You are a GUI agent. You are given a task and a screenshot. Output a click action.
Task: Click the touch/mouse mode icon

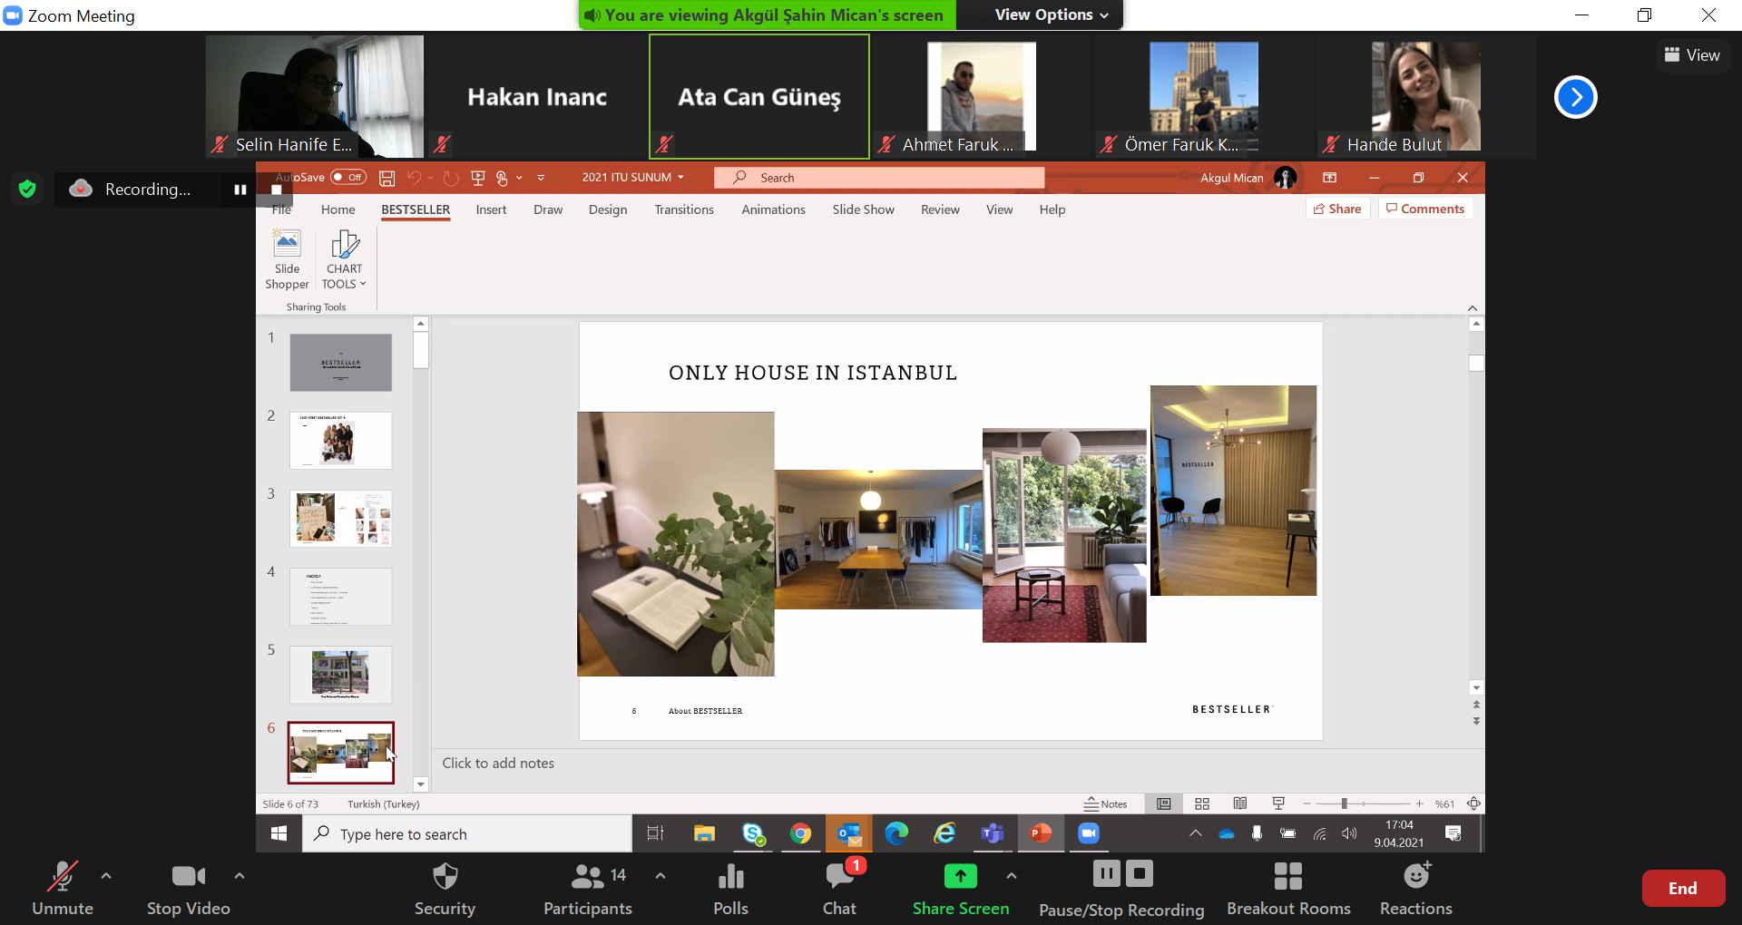(x=502, y=178)
